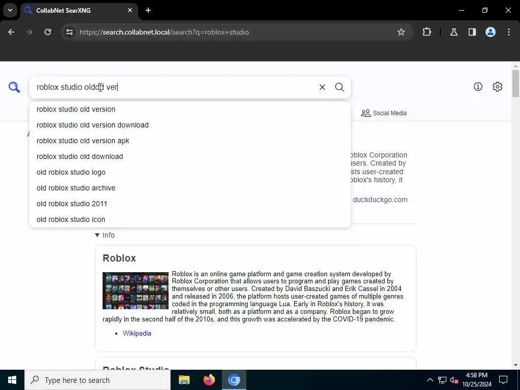Open the clock showing 4:58 PM
The height and width of the screenshot is (390, 520).
(476, 380)
